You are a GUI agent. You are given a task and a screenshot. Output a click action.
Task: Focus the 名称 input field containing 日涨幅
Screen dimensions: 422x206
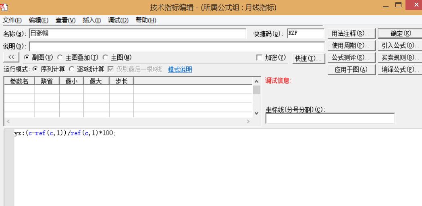pyautogui.click(x=137, y=33)
